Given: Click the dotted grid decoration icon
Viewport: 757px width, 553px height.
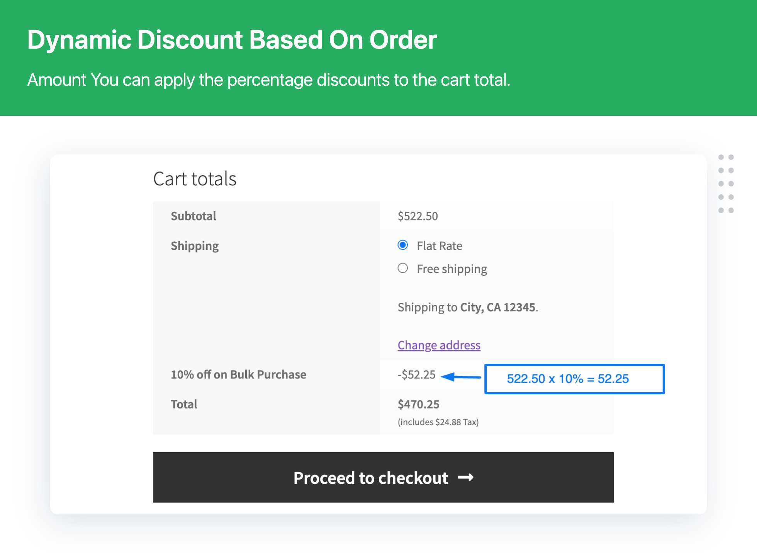Looking at the screenshot, I should coord(726,184).
